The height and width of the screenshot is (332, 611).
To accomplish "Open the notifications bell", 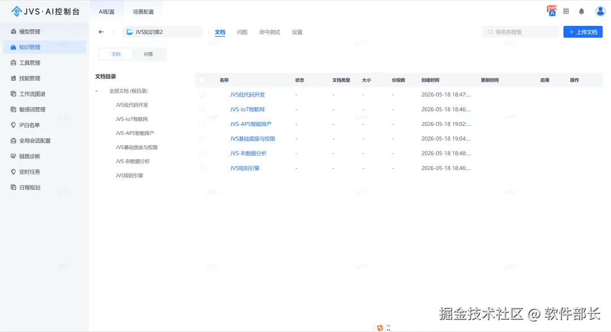I will coord(582,11).
